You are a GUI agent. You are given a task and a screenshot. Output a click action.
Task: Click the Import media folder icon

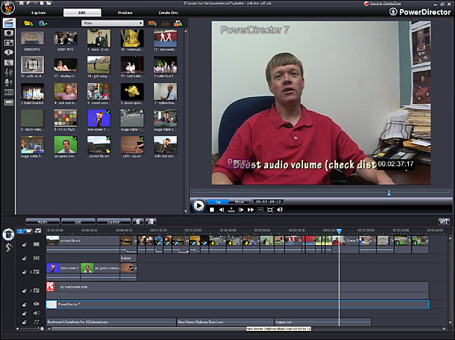pyautogui.click(x=28, y=23)
